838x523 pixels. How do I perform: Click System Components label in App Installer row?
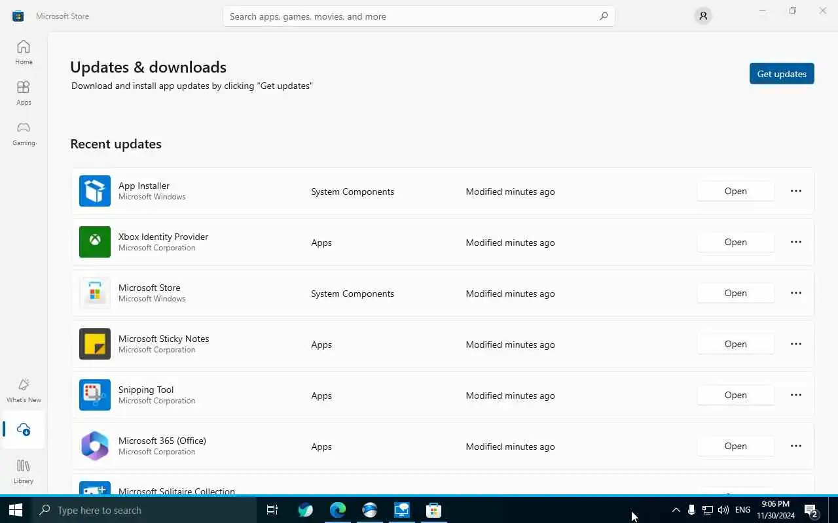click(352, 192)
